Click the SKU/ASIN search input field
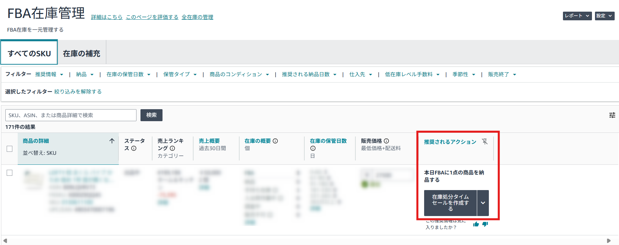This screenshot has height=245, width=619. pyautogui.click(x=71, y=115)
